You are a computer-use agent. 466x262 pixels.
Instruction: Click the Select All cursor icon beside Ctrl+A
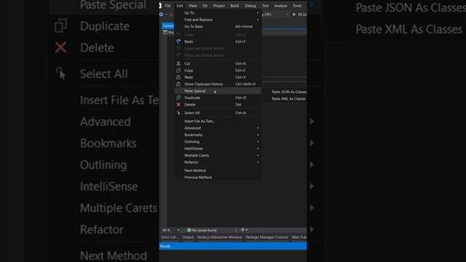tap(178, 113)
